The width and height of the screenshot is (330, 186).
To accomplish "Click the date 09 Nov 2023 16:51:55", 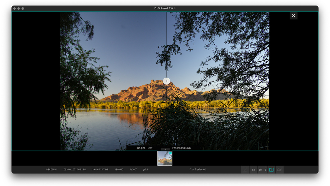I will pos(75,169).
